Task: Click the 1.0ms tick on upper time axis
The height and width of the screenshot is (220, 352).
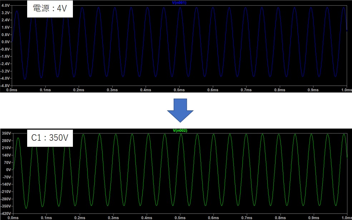Action: coord(346,90)
